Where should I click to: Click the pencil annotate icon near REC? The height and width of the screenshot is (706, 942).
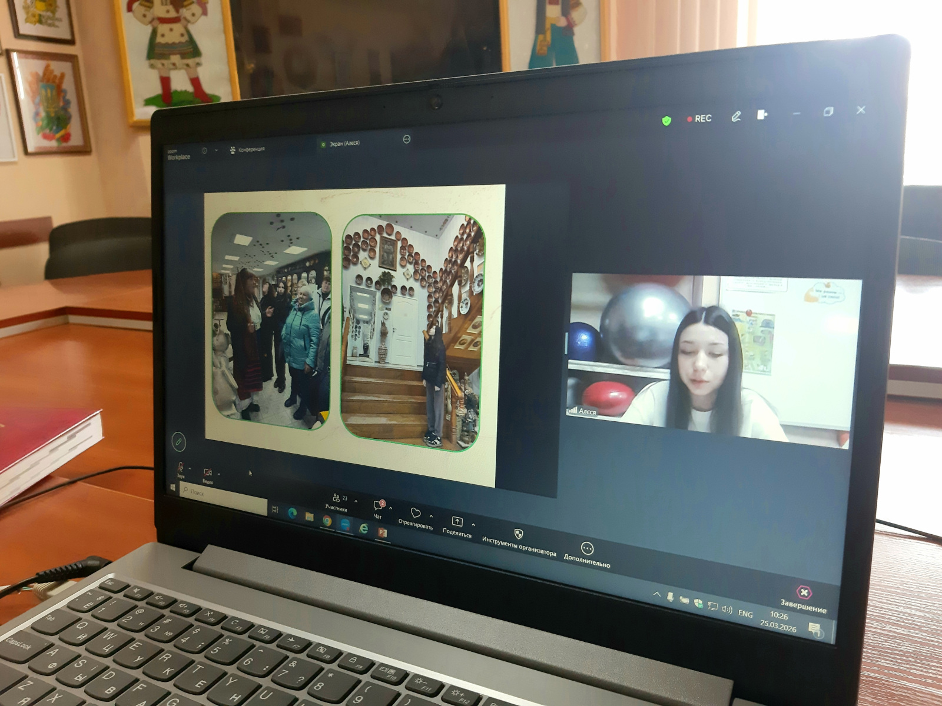(x=736, y=116)
